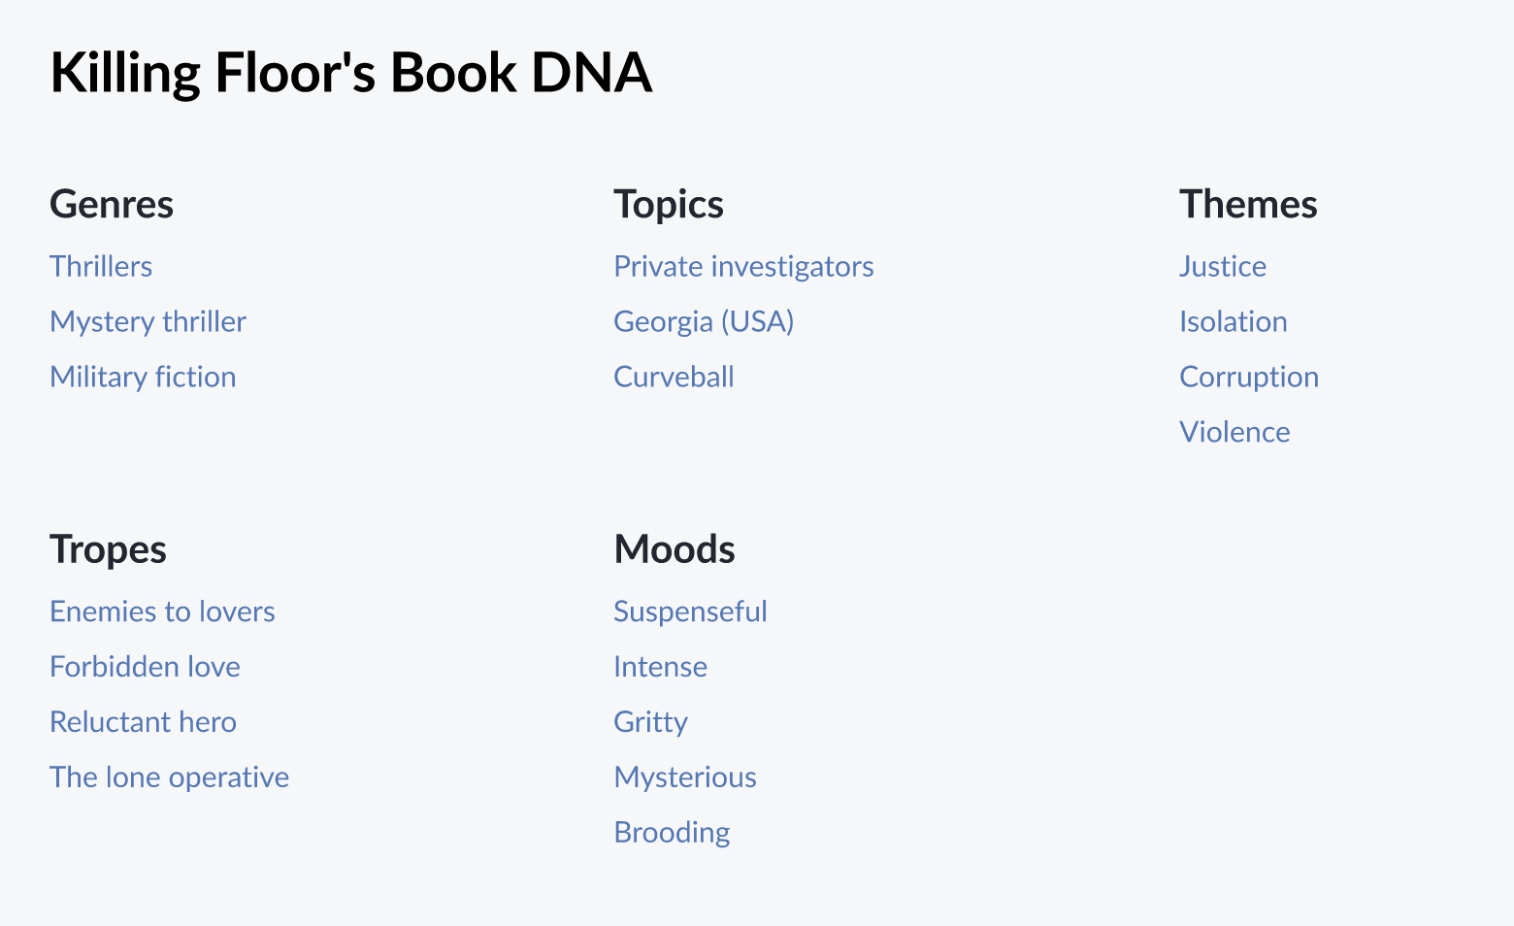This screenshot has width=1514, height=926.
Task: Open the Brooding mood
Action: tap(672, 832)
